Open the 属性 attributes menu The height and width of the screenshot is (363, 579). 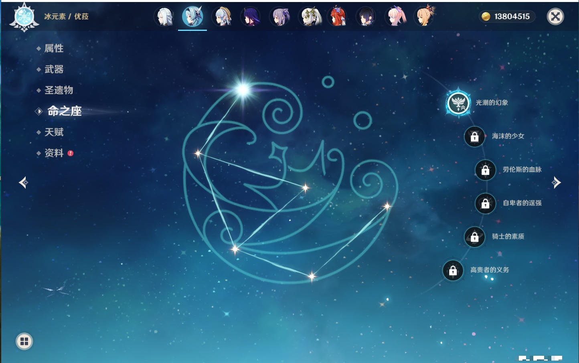54,49
